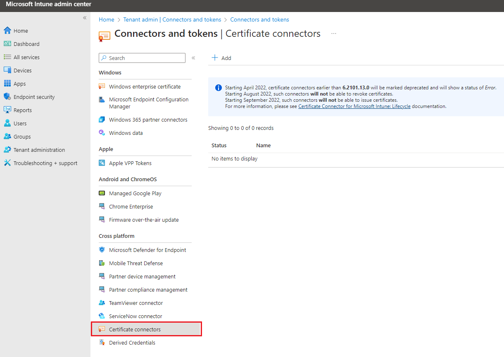
Task: Add a new certificate connector
Action: click(x=221, y=58)
